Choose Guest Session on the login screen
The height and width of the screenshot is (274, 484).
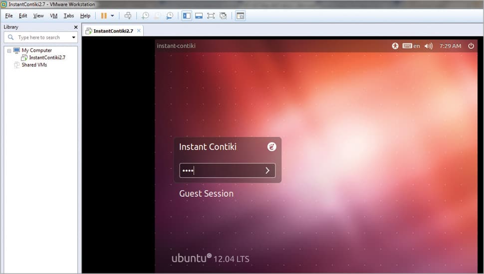pyautogui.click(x=206, y=193)
